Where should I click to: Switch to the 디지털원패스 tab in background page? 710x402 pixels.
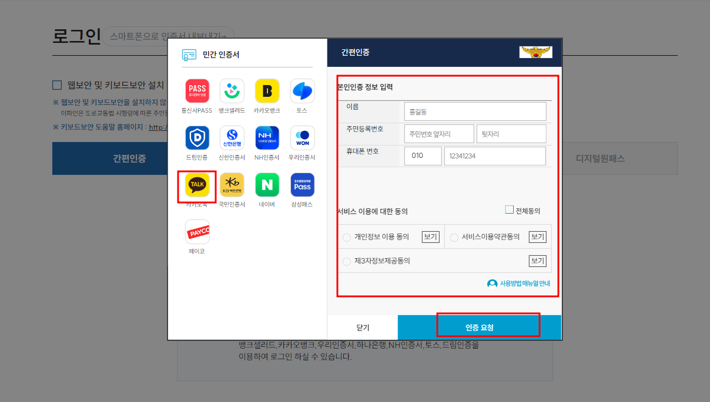pos(600,158)
